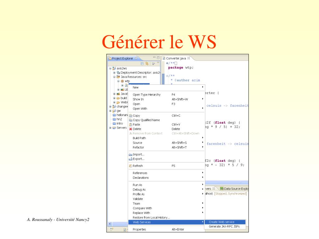Open Declarations submenu

coord(166,178)
